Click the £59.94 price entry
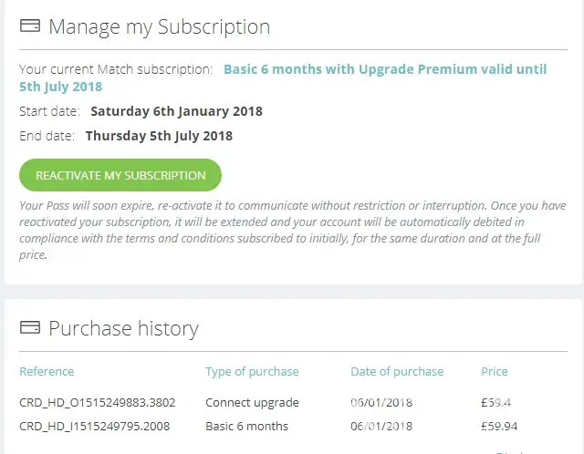The height and width of the screenshot is (454, 584). (498, 426)
